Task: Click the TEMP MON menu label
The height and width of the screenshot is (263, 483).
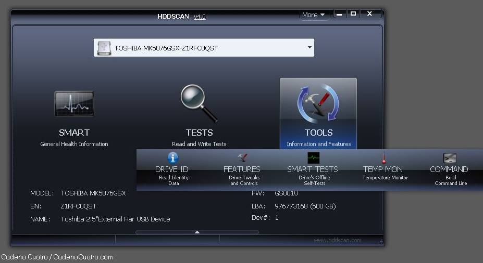Action: pos(383,169)
